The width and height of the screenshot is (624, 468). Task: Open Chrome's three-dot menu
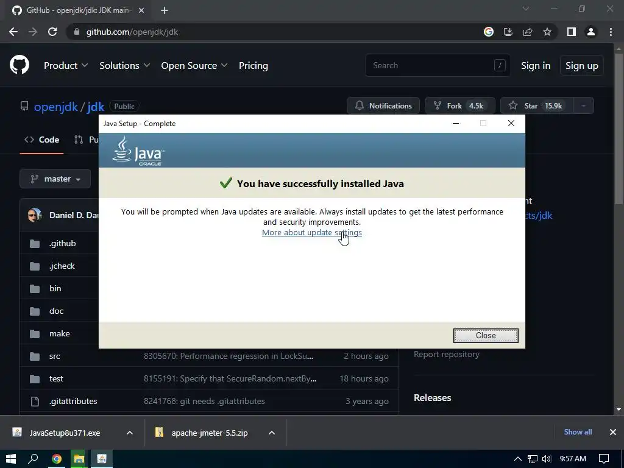coord(611,32)
